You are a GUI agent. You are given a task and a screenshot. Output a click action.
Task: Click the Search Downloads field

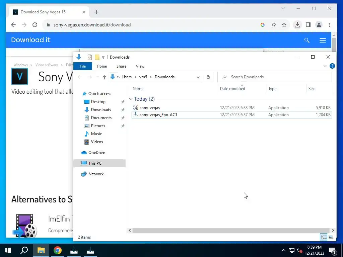pyautogui.click(x=275, y=77)
